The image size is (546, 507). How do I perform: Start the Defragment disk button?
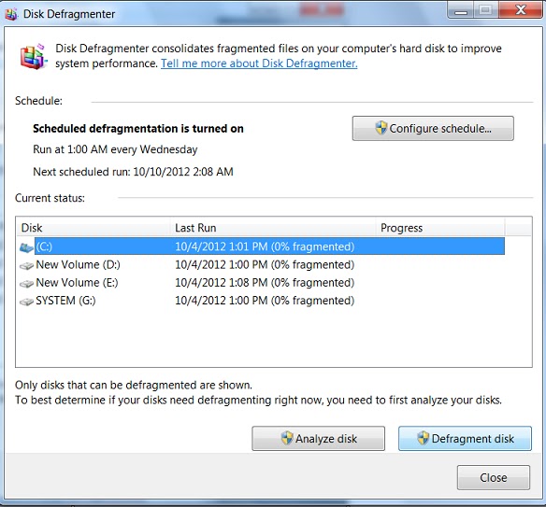pyautogui.click(x=465, y=439)
